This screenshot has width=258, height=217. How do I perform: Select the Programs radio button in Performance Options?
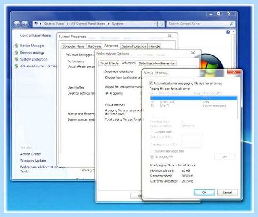107,93
